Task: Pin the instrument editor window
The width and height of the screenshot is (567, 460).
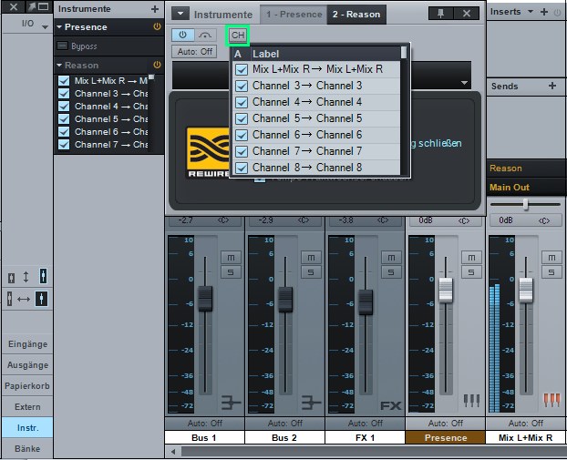Action: click(x=441, y=14)
